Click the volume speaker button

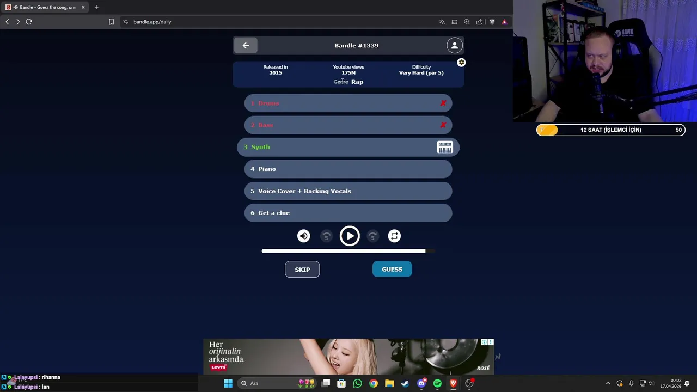(x=304, y=236)
